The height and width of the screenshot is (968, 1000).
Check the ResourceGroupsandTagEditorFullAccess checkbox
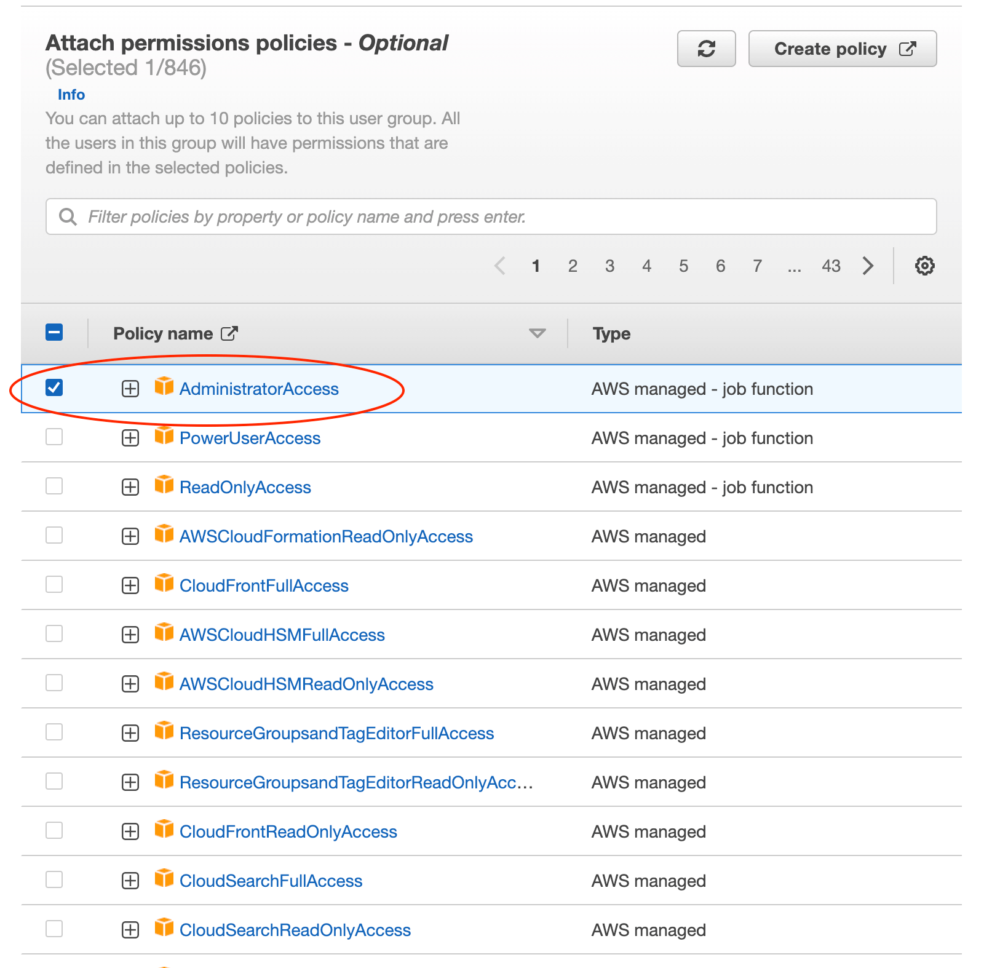coord(54,732)
